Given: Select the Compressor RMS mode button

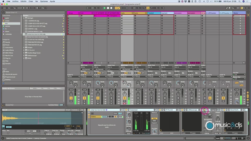Looking at the screenshot, I should pos(154,121).
